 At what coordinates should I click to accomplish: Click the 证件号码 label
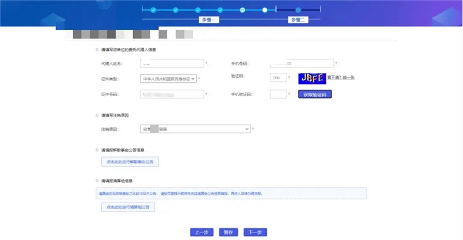109,94
